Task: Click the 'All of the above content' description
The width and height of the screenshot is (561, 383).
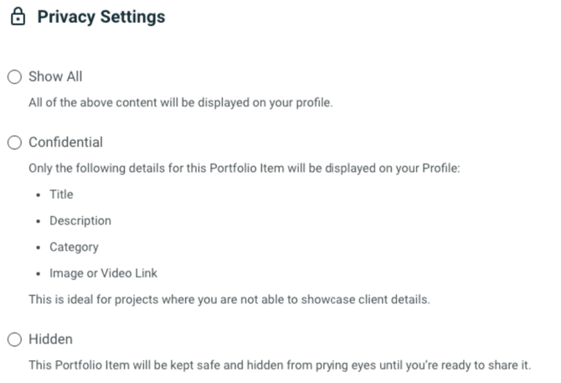Action: (181, 103)
